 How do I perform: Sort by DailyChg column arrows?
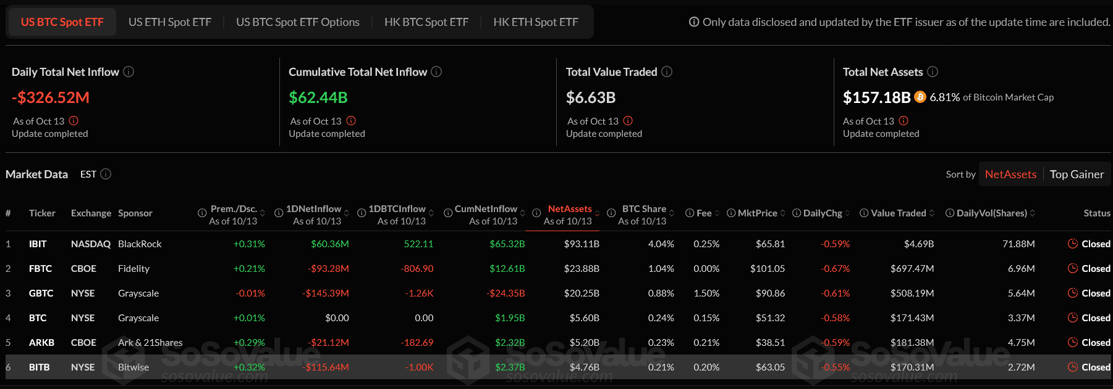pyautogui.click(x=847, y=213)
